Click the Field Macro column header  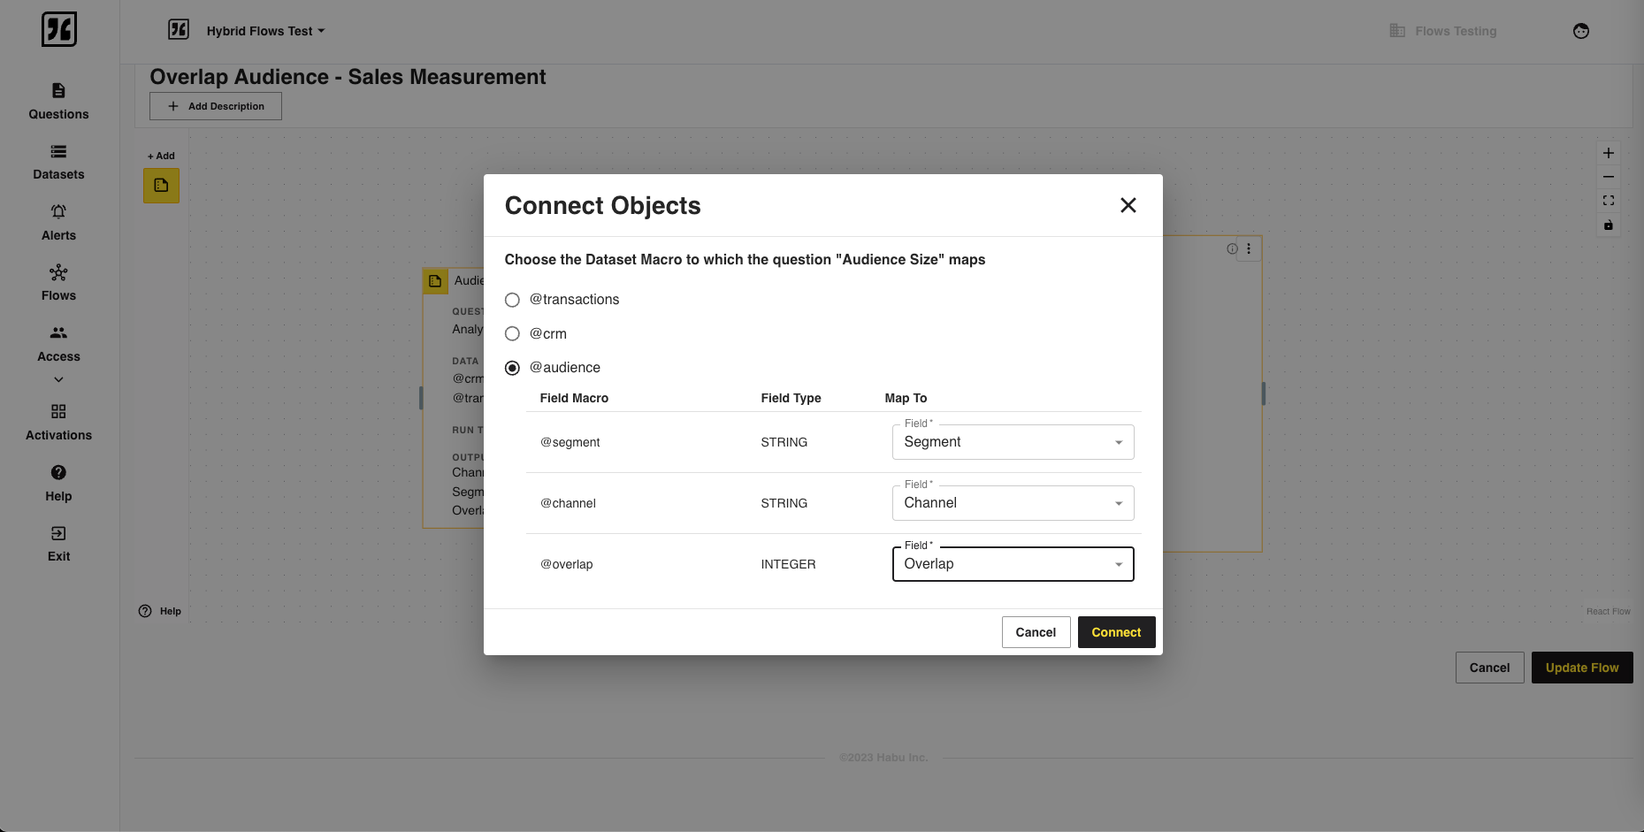(x=574, y=398)
